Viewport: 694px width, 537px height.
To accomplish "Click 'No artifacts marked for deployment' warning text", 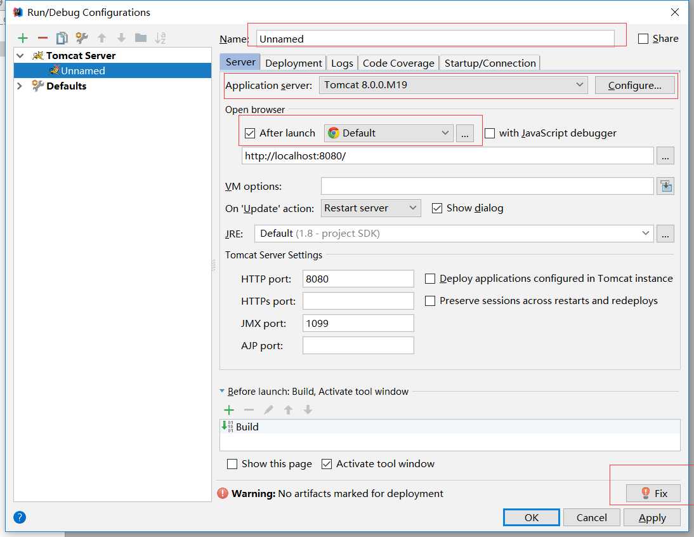I will click(360, 494).
